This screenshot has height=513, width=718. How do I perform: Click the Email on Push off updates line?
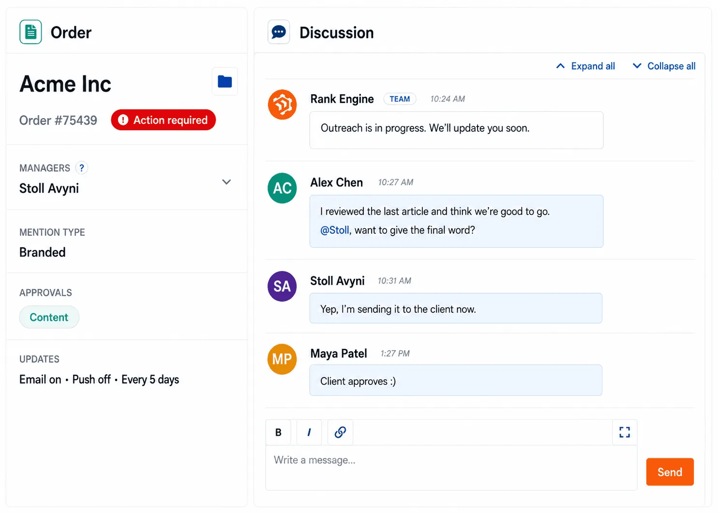(x=99, y=379)
